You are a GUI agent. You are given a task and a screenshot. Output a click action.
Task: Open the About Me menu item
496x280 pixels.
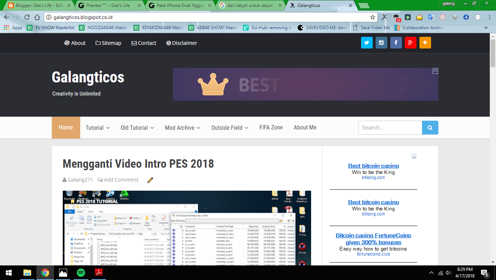[305, 128]
